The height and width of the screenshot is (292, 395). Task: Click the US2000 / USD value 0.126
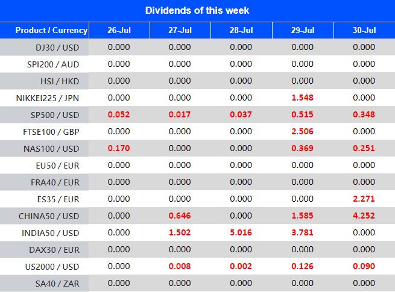(302, 266)
